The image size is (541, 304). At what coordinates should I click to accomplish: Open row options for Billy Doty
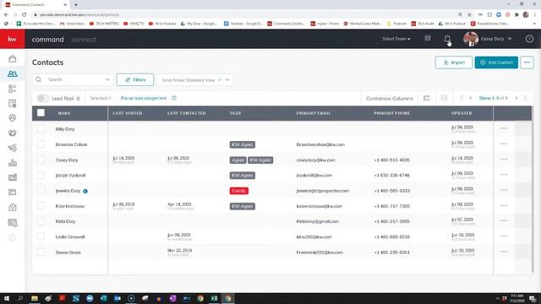click(x=504, y=128)
